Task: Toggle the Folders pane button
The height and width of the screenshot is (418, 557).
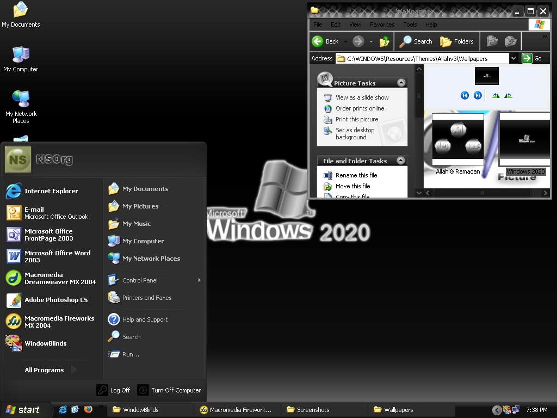Action: pos(457,41)
